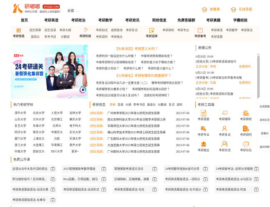Open the 考研调剂 document icon
270x207 pixels.
tap(246, 128)
